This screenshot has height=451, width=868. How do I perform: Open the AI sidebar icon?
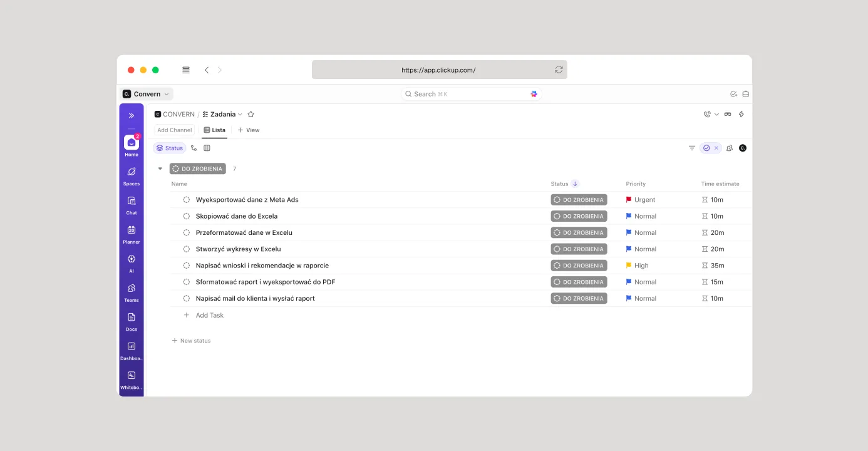[x=132, y=259]
